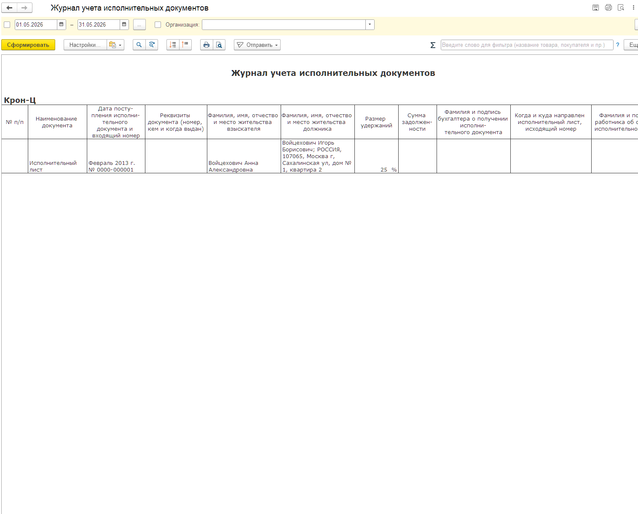Open the three-dot more menu
This screenshot has height=514, width=638.
(633, 8)
